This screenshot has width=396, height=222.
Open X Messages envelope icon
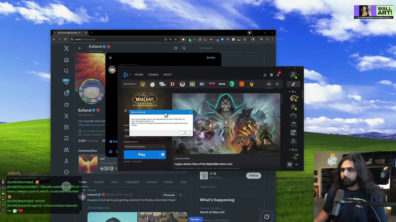[66, 93]
